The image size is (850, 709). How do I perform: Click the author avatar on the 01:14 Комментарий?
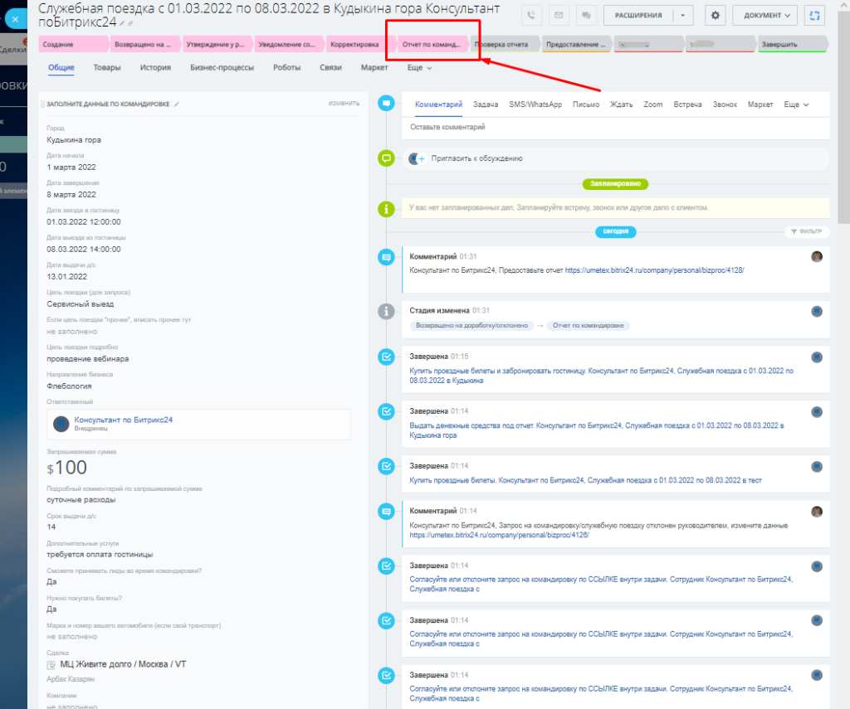tap(817, 512)
